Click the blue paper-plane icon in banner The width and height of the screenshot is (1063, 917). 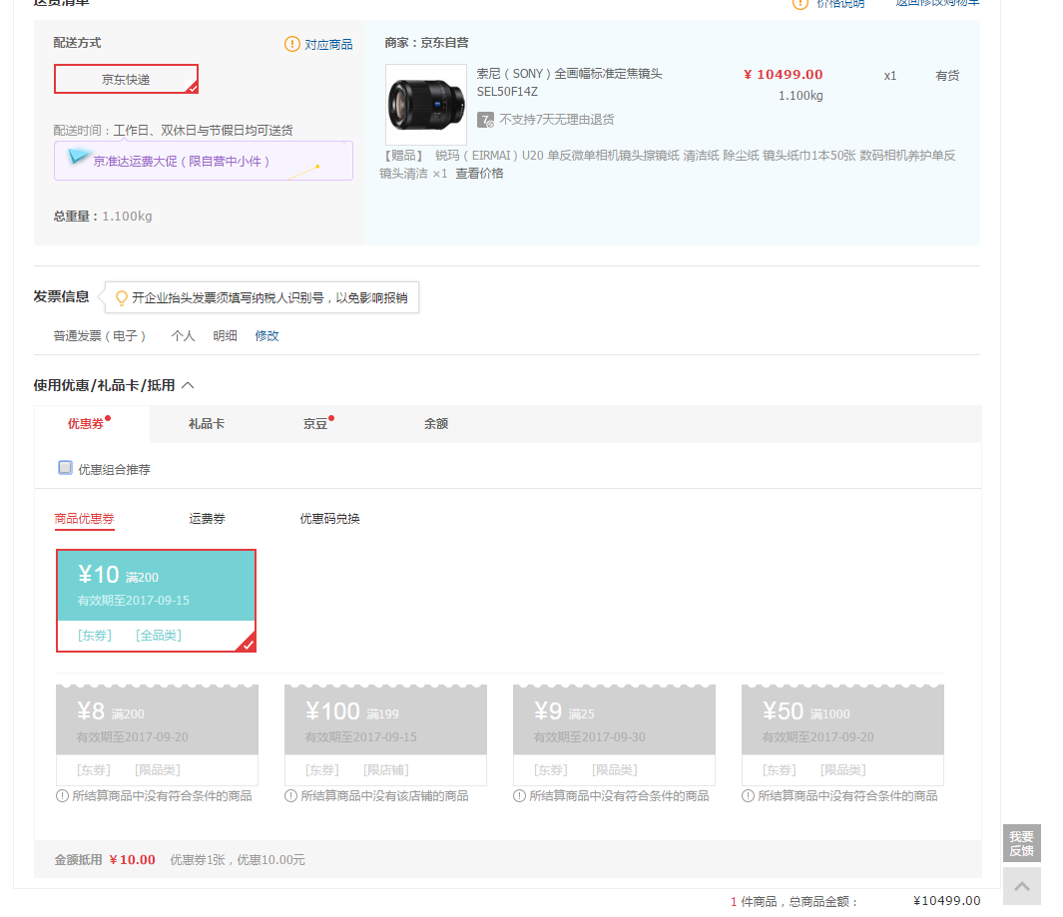pyautogui.click(x=78, y=158)
